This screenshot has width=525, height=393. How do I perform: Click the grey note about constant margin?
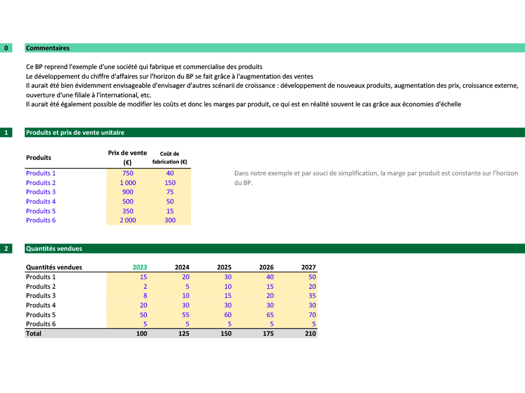[x=376, y=178]
